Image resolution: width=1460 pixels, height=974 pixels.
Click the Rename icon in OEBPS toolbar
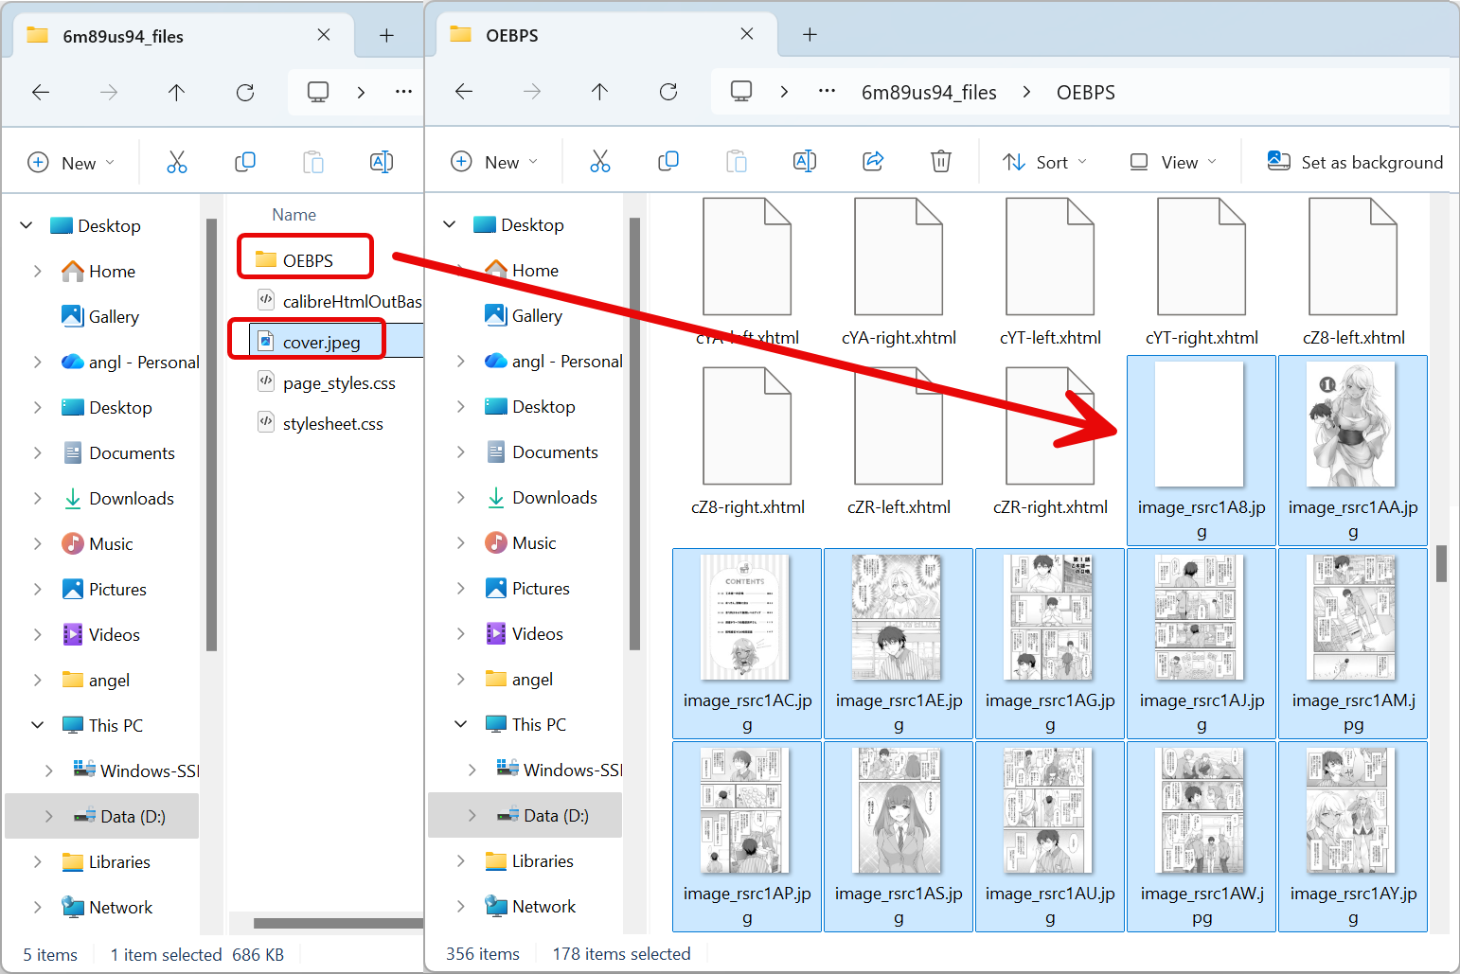pos(804,162)
